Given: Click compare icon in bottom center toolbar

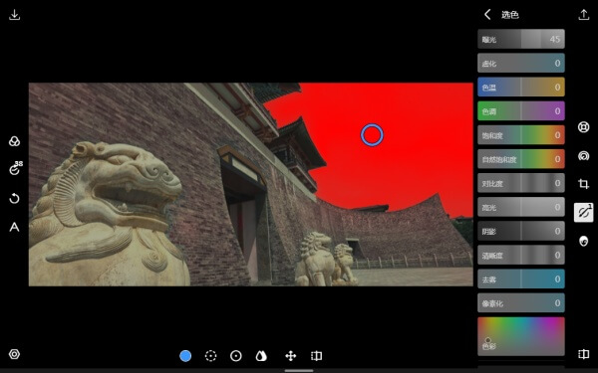Looking at the screenshot, I should pos(316,356).
